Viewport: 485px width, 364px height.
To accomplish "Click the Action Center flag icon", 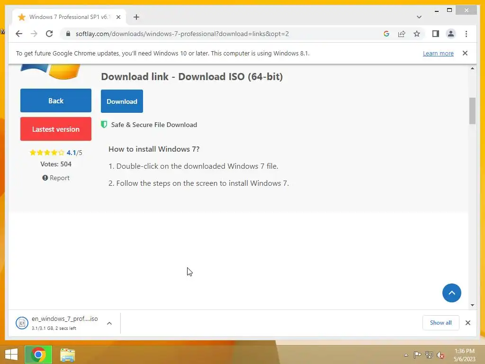I will [x=417, y=355].
